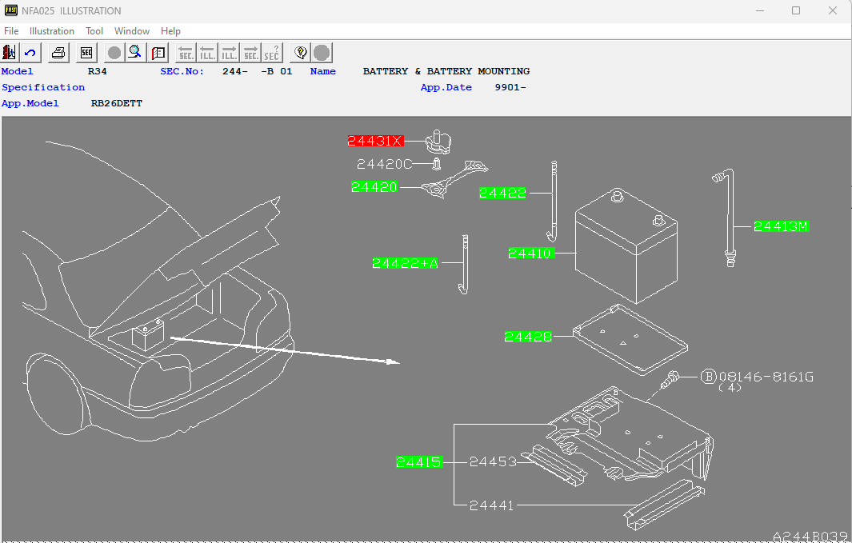Screen dimensions: 852x543
Task: Click the exit door icon in toolbar
Action: click(10, 53)
